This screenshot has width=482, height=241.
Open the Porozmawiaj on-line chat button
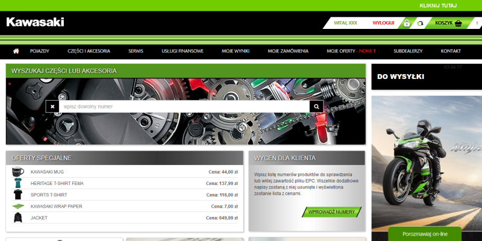(x=424, y=234)
